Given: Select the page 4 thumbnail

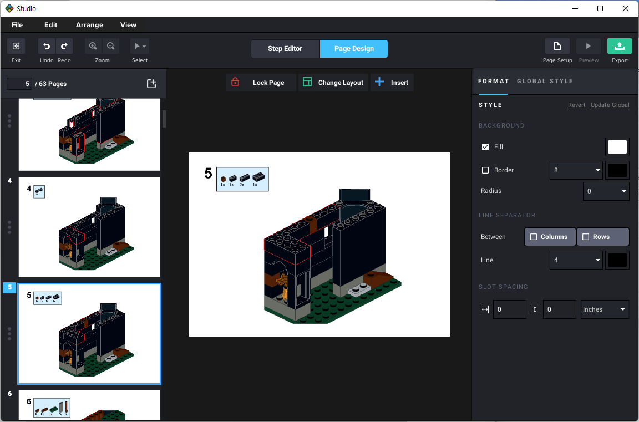Looking at the screenshot, I should (89, 227).
